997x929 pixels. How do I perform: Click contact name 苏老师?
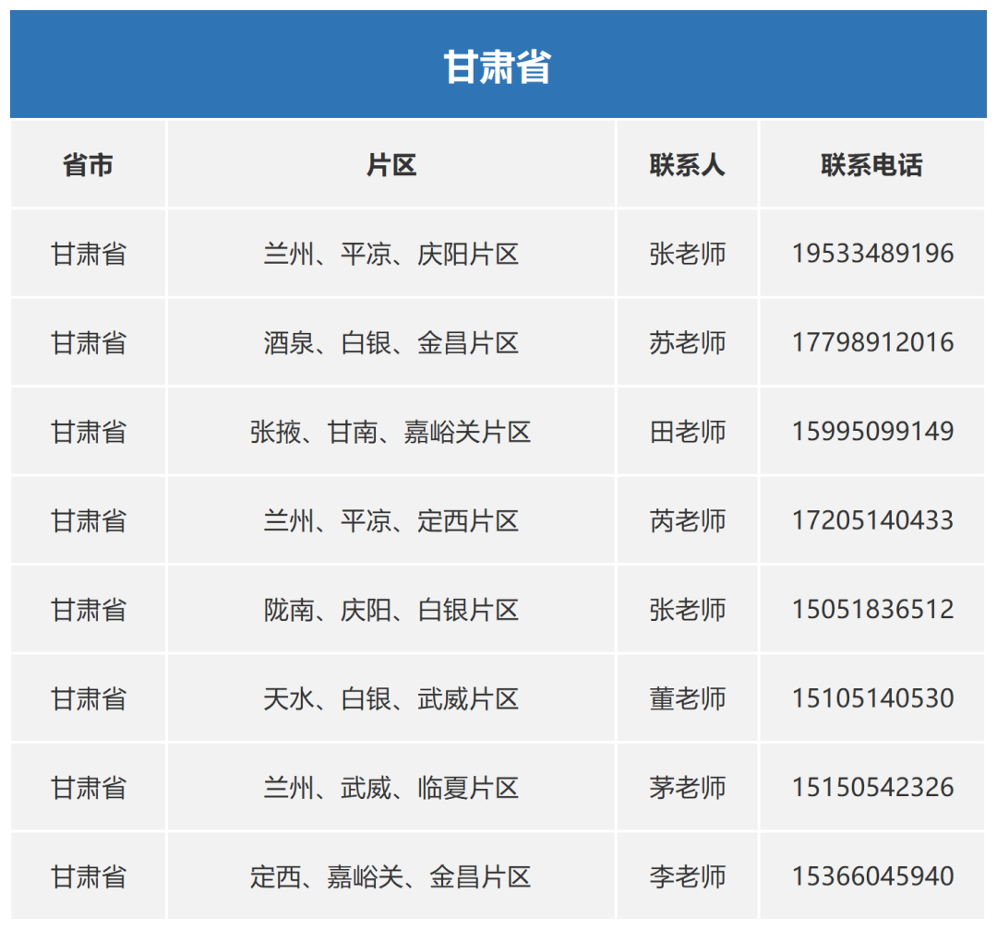[x=688, y=342]
